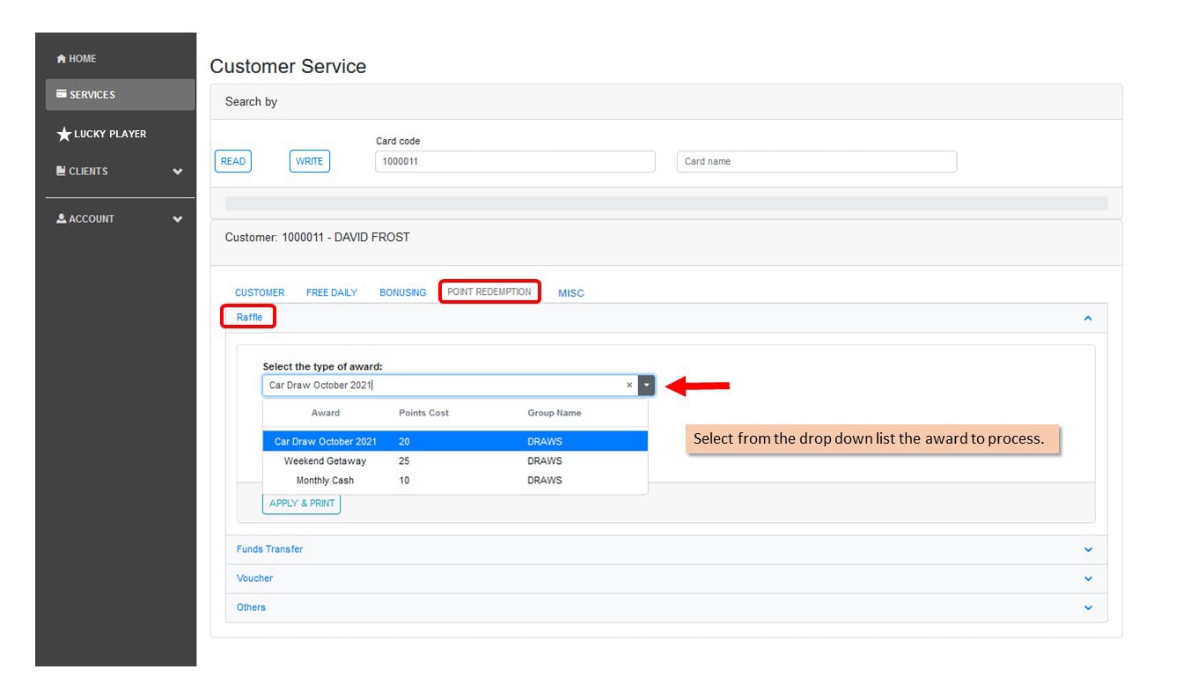Open the BONUSING tab
The height and width of the screenshot is (699, 1198).
coord(403,292)
